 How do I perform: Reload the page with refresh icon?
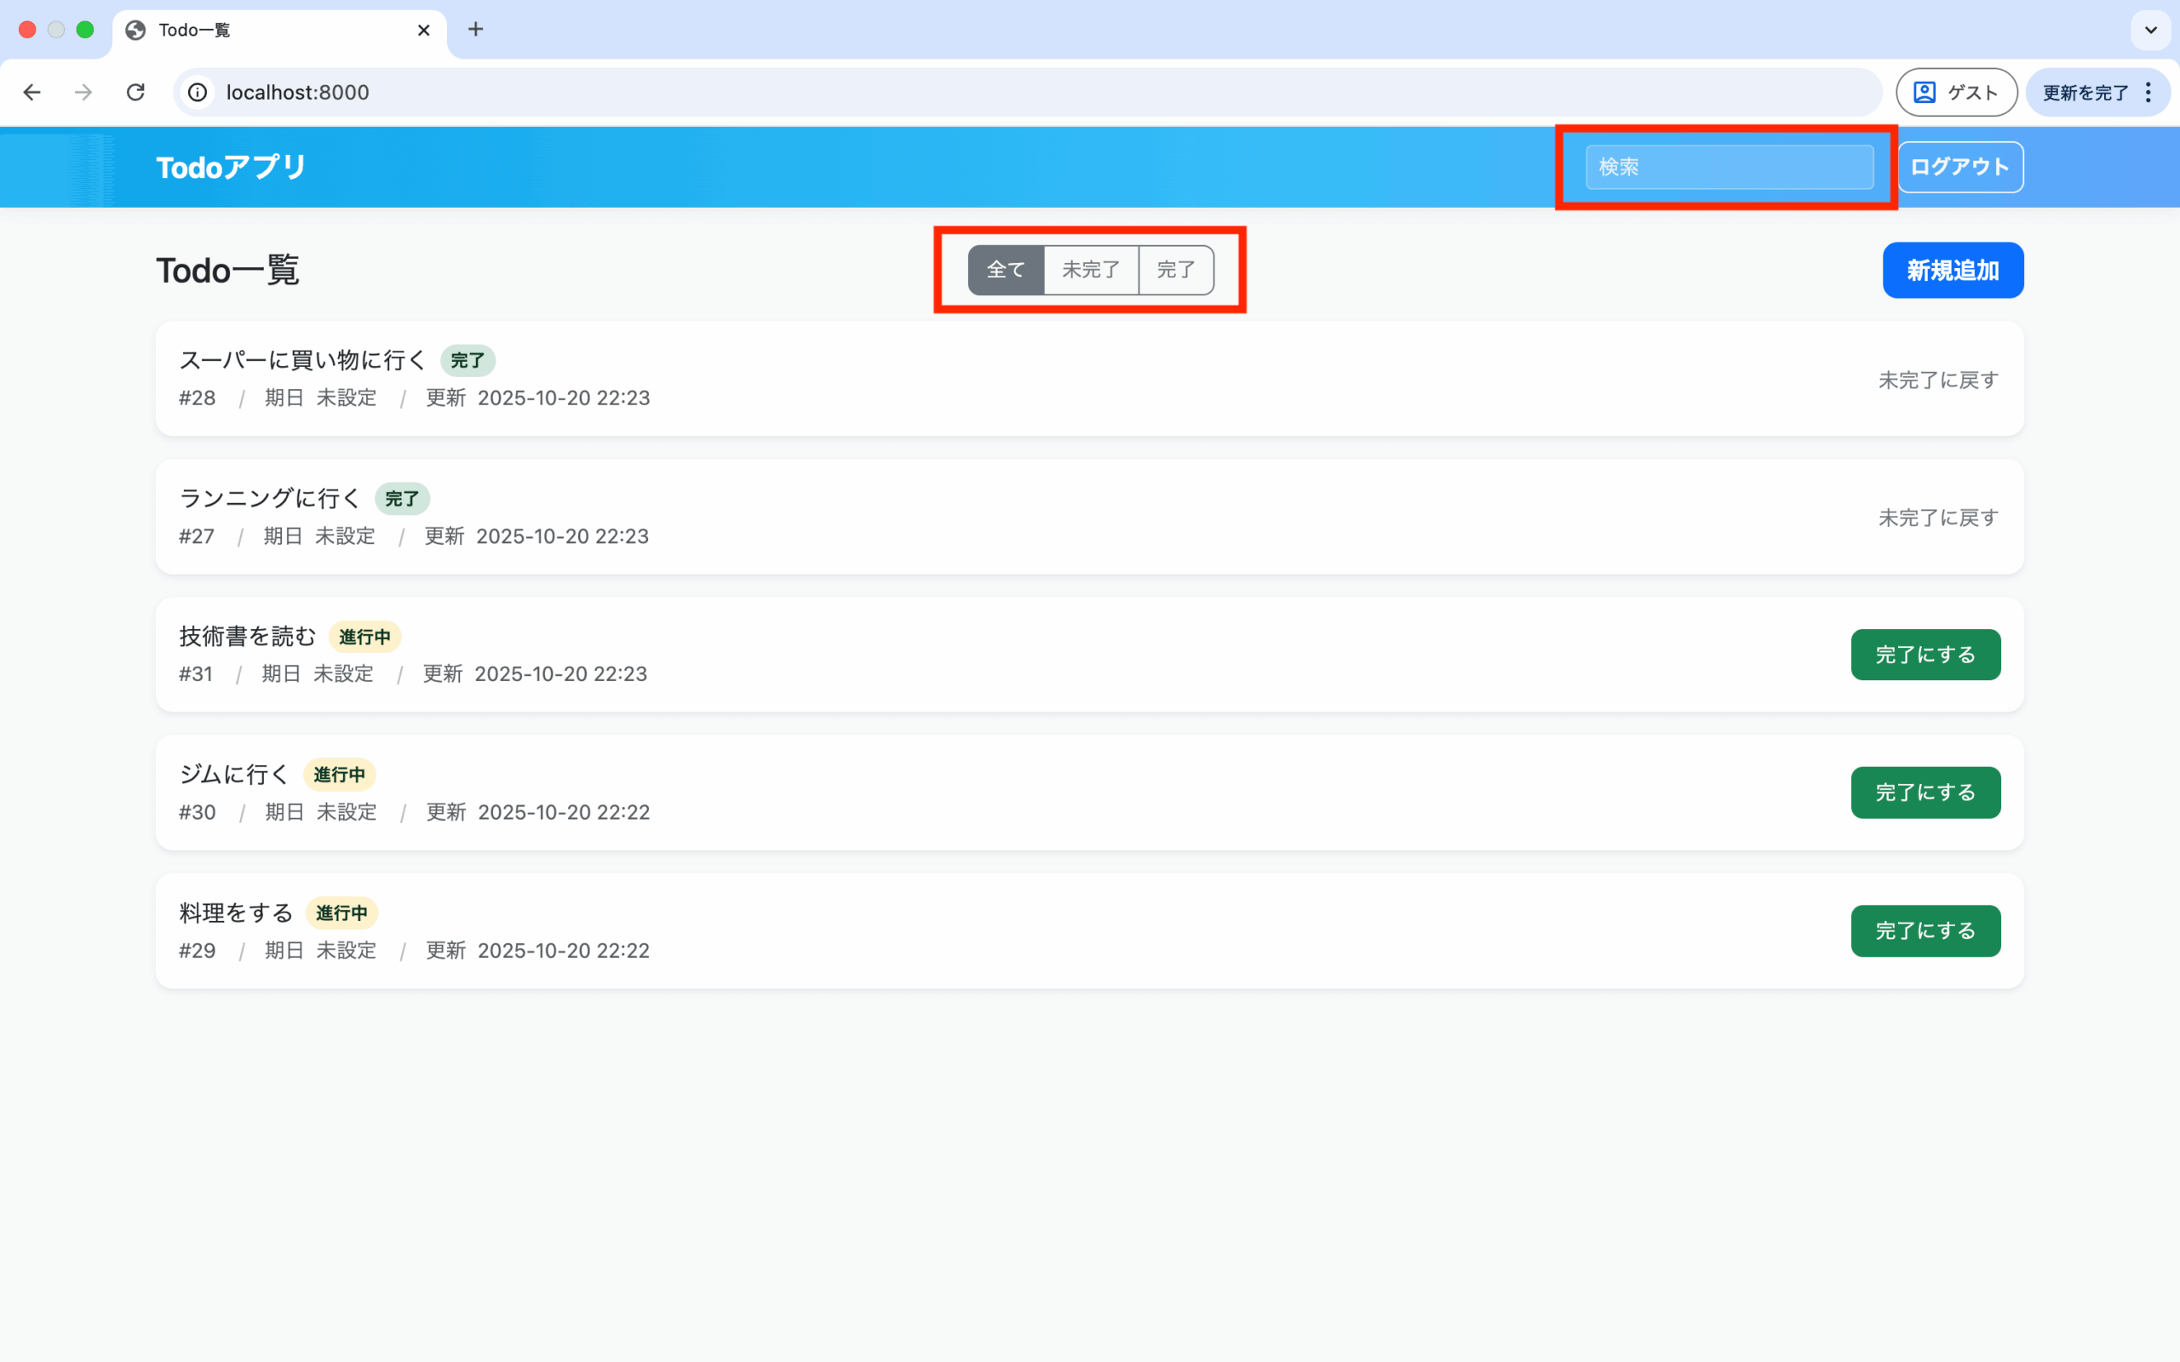click(136, 92)
